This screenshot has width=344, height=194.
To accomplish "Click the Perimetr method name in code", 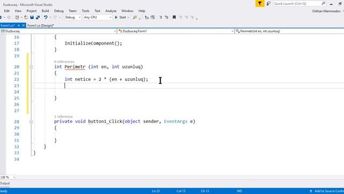I will (75, 67).
